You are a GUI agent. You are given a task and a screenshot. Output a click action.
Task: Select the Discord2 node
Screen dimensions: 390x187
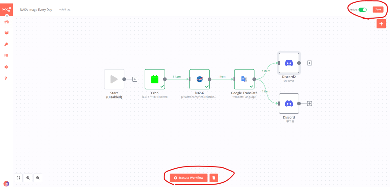[289, 63]
